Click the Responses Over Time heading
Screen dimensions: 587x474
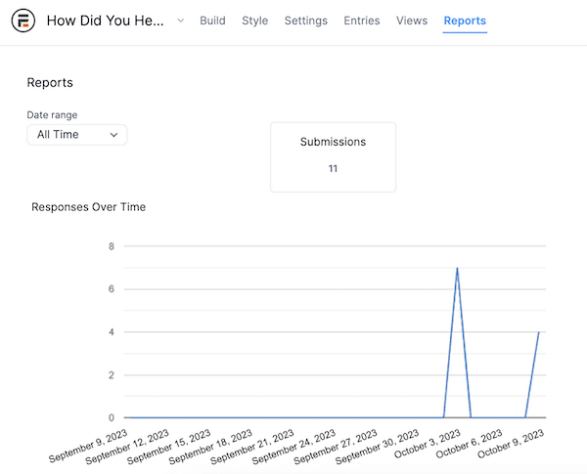coord(89,207)
